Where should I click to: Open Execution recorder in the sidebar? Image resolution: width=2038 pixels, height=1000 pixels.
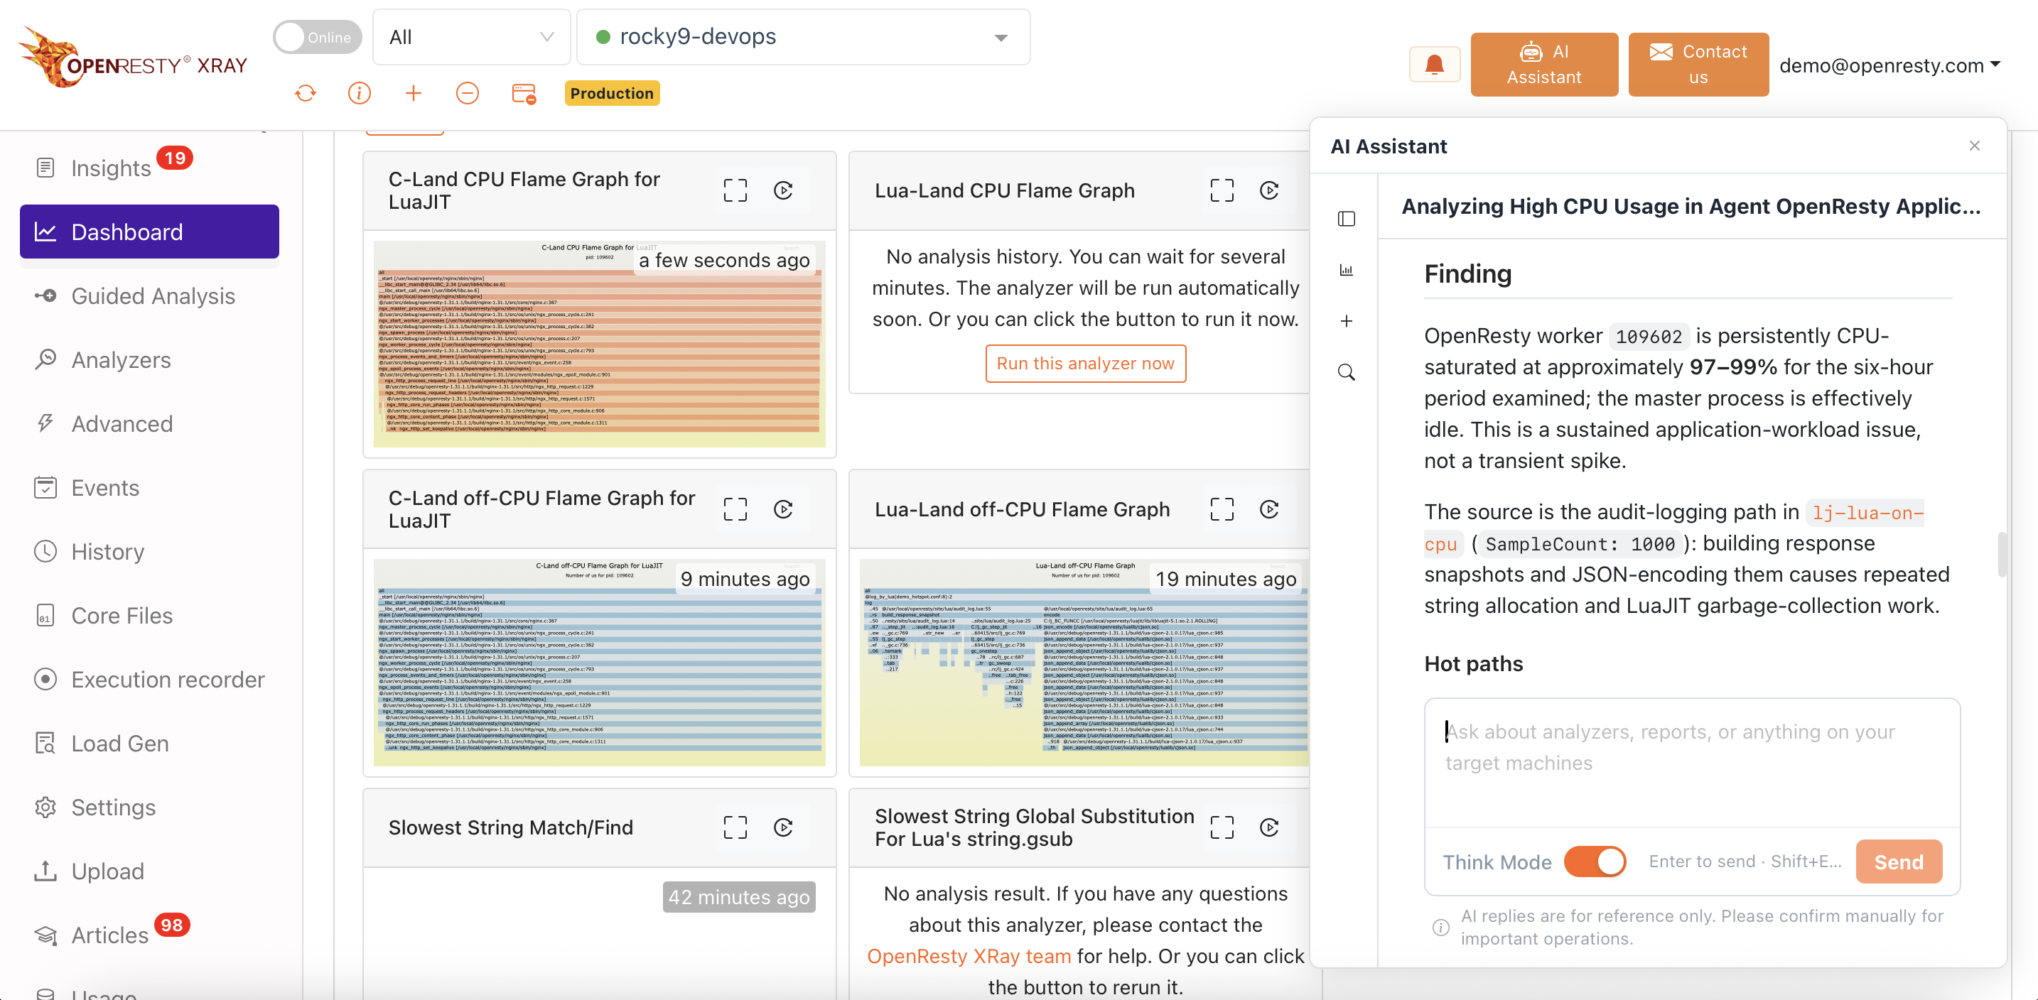[x=149, y=680]
